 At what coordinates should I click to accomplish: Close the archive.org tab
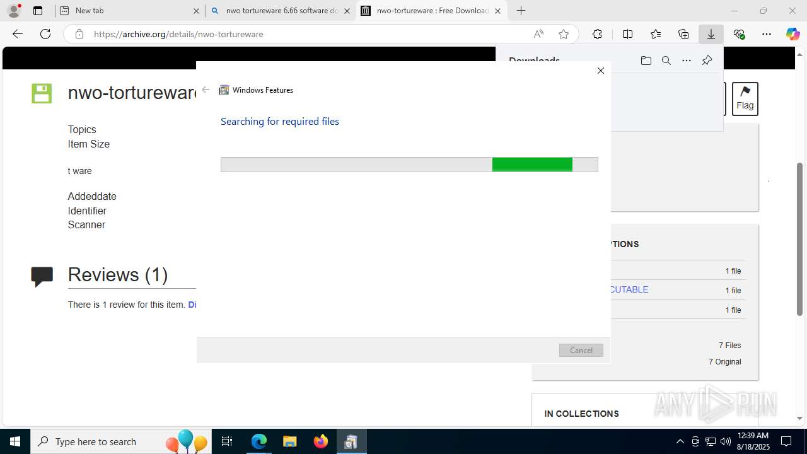(497, 11)
